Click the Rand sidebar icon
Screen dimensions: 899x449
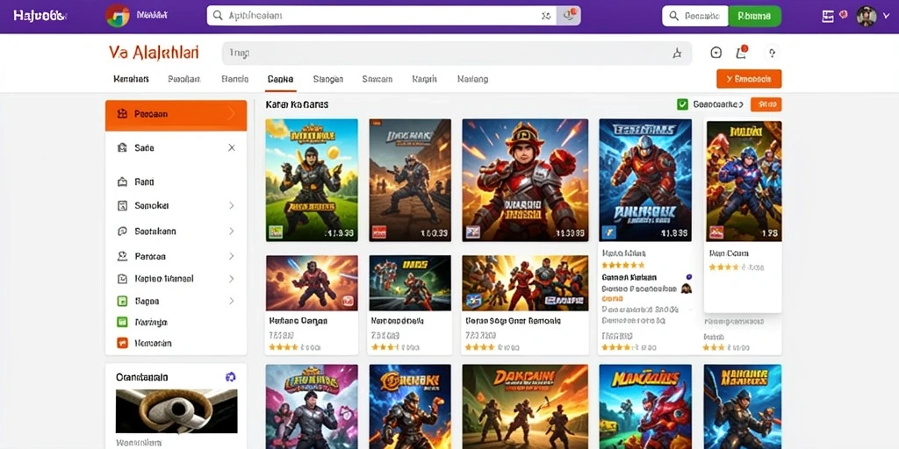(121, 182)
